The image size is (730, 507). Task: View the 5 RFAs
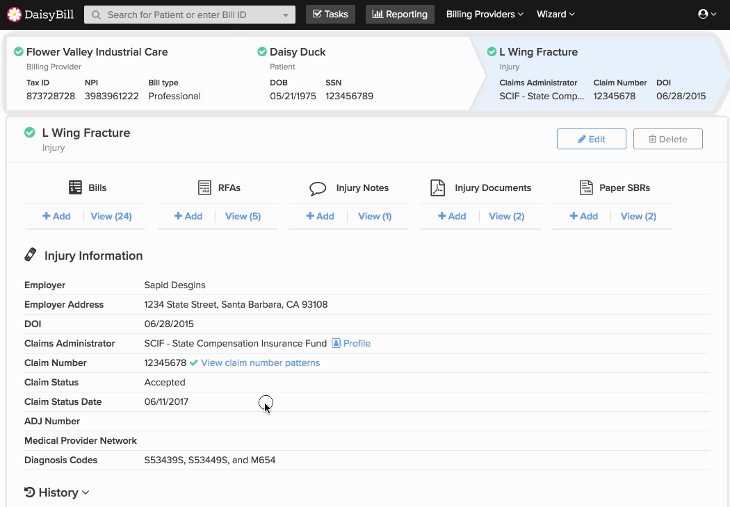click(243, 216)
